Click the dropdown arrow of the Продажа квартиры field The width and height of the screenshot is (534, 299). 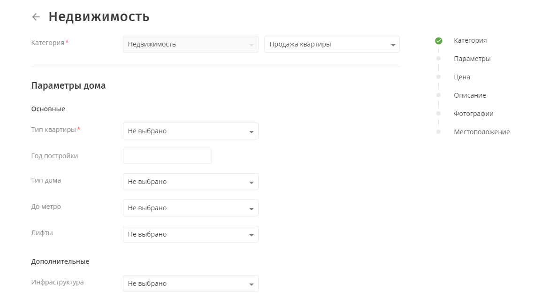(x=393, y=44)
